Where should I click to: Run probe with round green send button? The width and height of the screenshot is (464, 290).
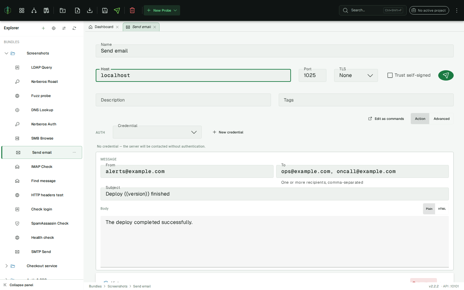click(x=446, y=75)
